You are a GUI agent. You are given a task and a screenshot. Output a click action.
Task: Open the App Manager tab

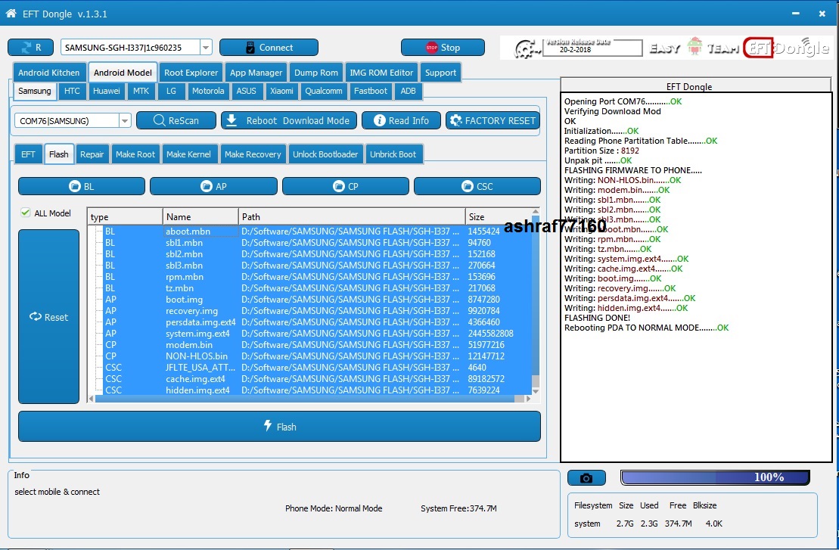[x=256, y=72]
